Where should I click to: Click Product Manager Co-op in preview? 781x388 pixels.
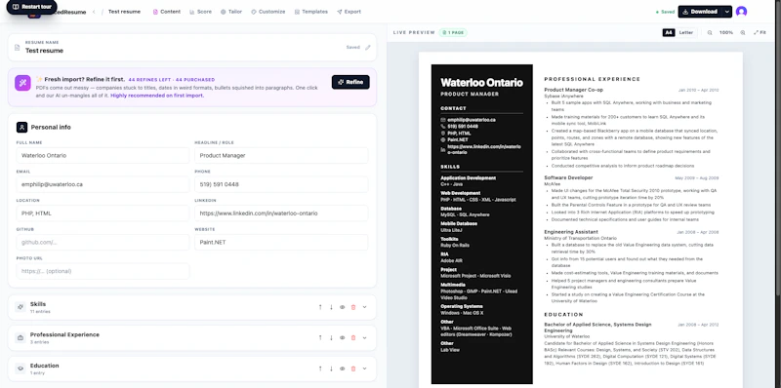(x=573, y=90)
